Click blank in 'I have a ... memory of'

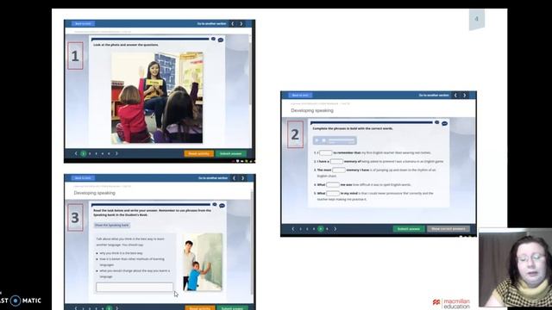pyautogui.click(x=336, y=161)
